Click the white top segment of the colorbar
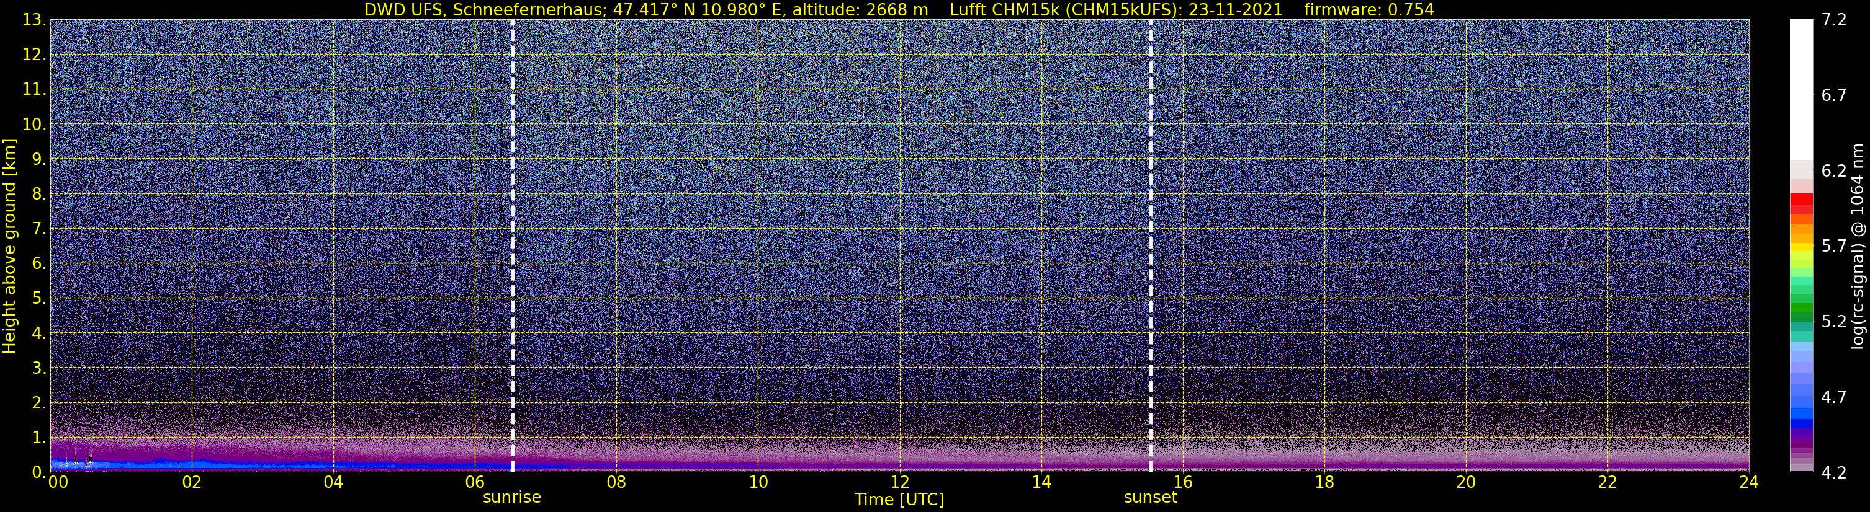The image size is (1870, 512). click(1801, 89)
